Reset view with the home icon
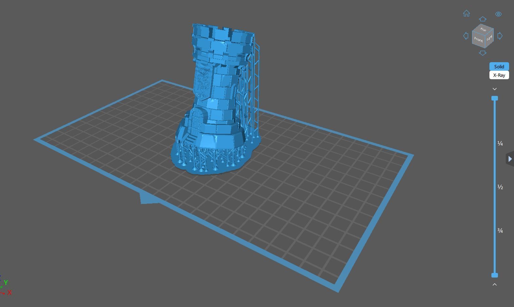Image resolution: width=514 pixels, height=307 pixels. pos(466,13)
